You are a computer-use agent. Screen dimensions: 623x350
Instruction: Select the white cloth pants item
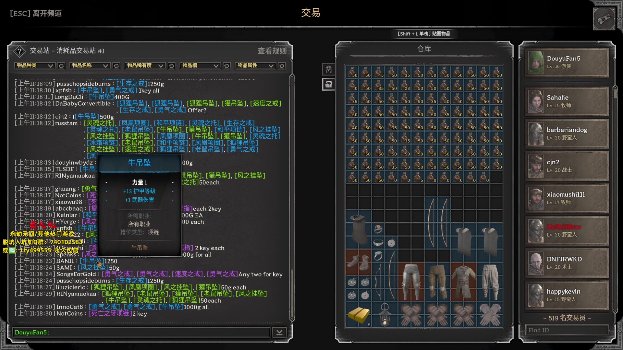pyautogui.click(x=490, y=282)
